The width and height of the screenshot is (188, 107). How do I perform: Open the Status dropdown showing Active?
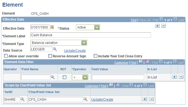pos(88,27)
